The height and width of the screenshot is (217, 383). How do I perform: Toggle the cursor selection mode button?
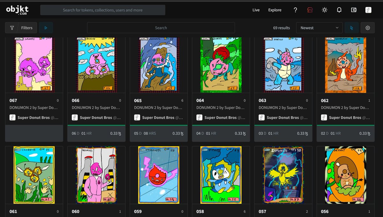pos(351,28)
